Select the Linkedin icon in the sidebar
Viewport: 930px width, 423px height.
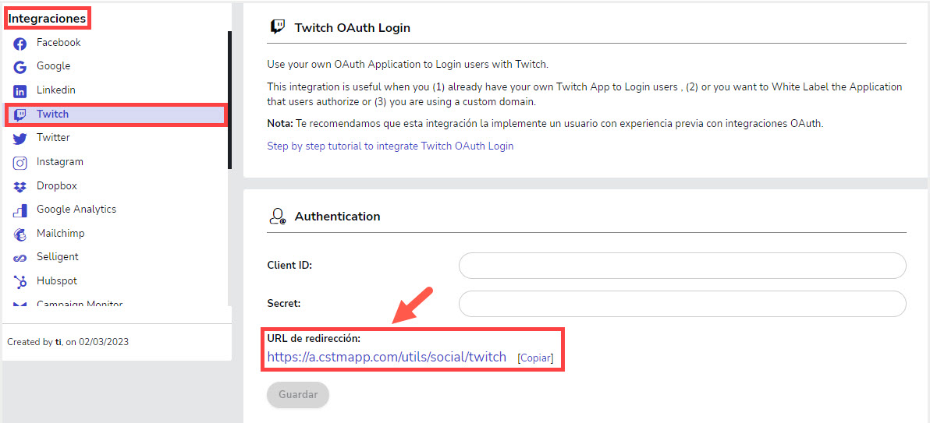pyautogui.click(x=20, y=91)
